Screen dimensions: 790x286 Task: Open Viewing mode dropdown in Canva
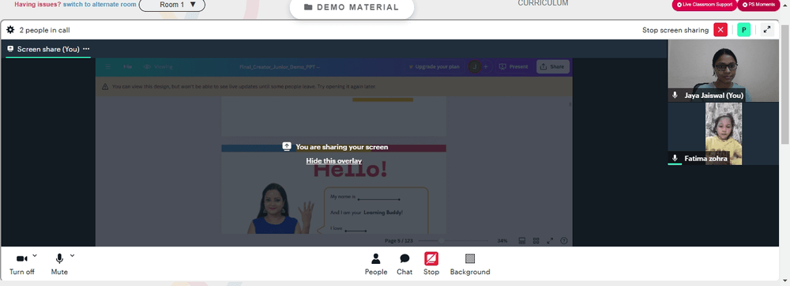[158, 66]
